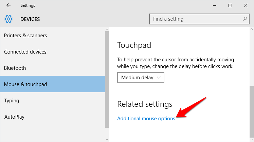This screenshot has width=254, height=142.
Task: Click the chevron in touchpad delay box
Action: [x=159, y=78]
